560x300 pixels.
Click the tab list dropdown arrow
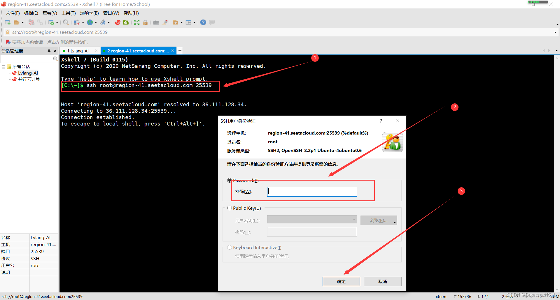coord(556,51)
